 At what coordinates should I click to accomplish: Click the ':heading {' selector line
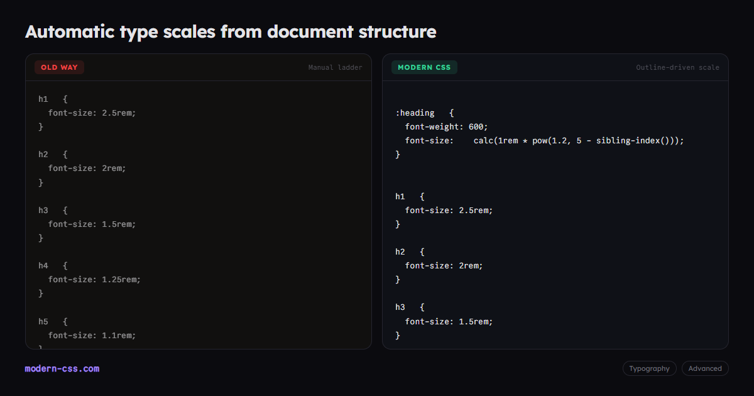click(425, 113)
